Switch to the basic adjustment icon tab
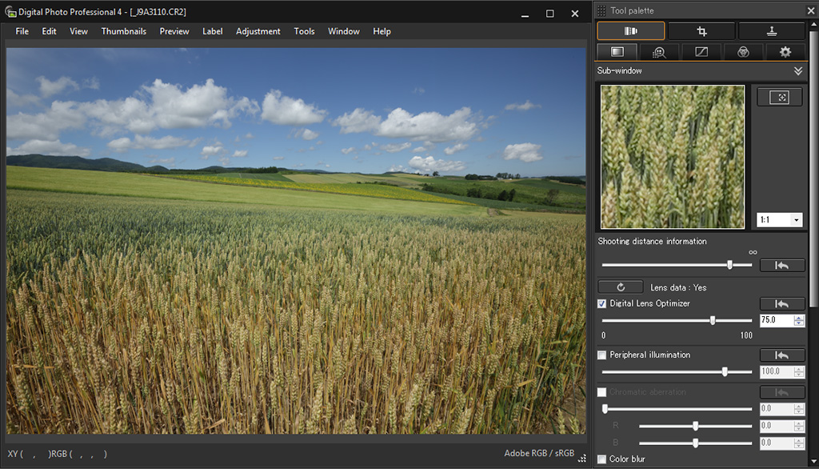819x469 pixels. point(617,52)
